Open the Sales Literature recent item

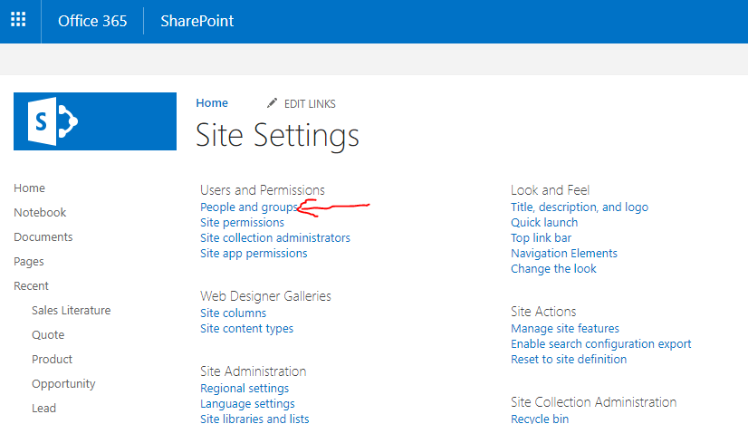coord(71,311)
